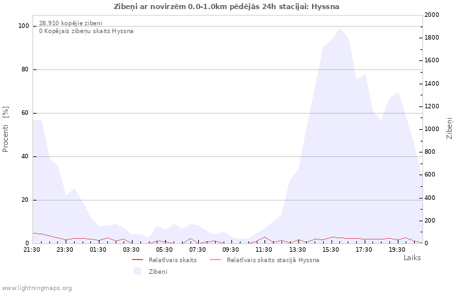Select the 15:30 time tick label
The height and width of the screenshot is (292, 455).
(x=330, y=249)
